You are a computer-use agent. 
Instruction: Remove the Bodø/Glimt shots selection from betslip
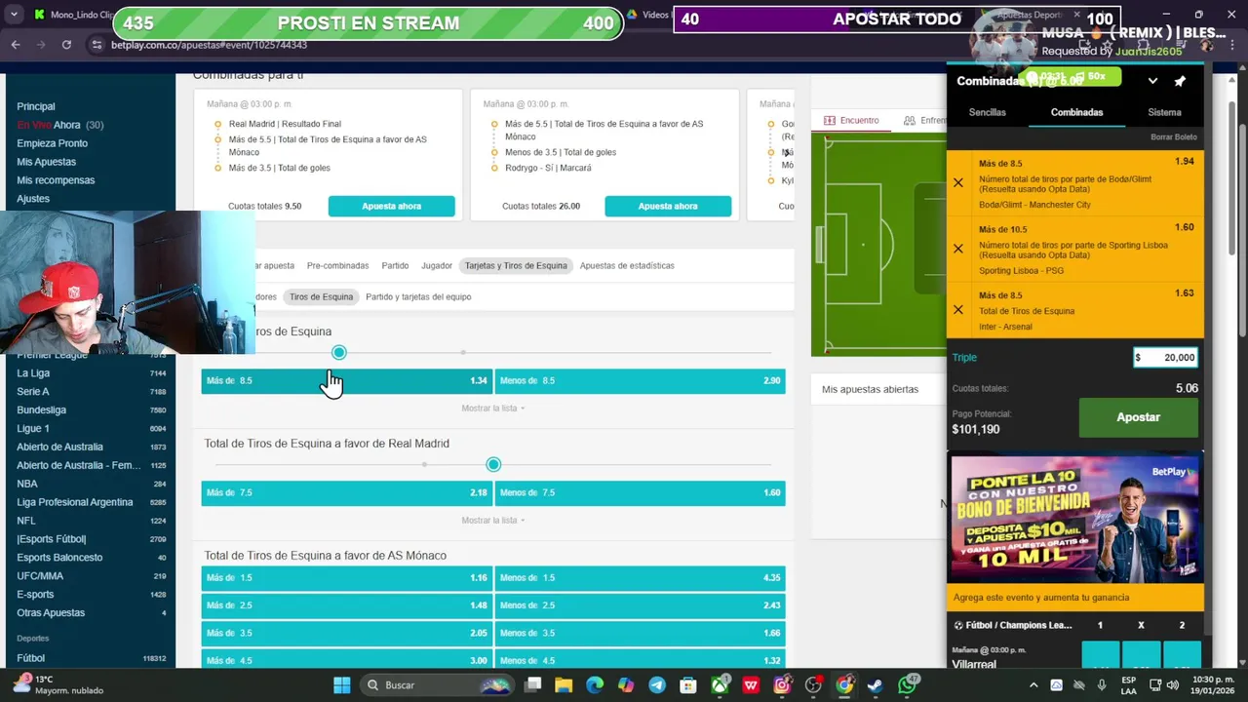(x=957, y=182)
